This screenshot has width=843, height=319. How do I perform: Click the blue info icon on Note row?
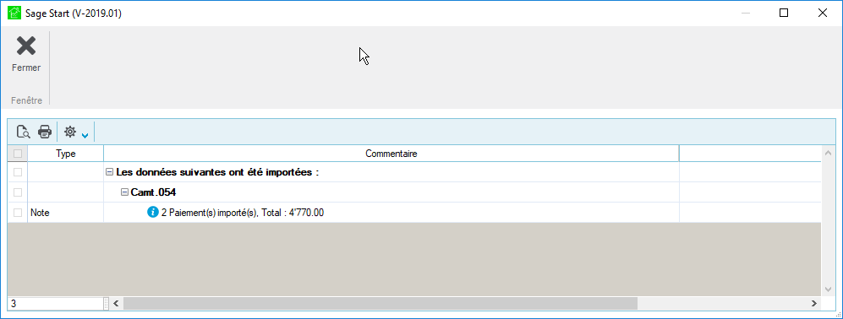[x=153, y=213]
